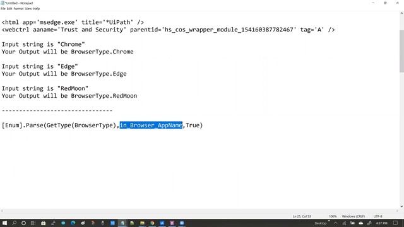Screen dimensions: 404x227
Task: Minimize the Notepad window
Action: point(373,3)
